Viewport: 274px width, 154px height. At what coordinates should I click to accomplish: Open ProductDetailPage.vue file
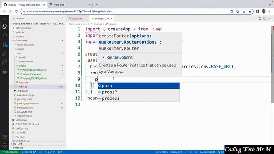pyautogui.click(x=33, y=70)
